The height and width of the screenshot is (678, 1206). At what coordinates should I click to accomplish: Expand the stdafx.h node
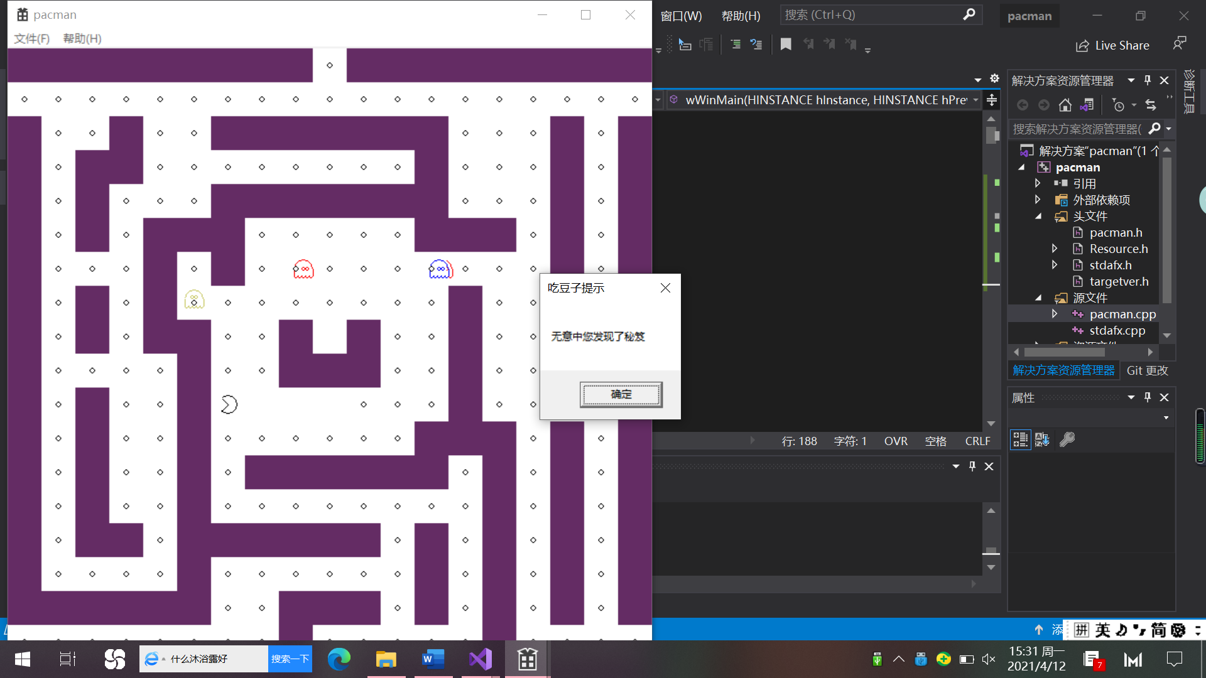1055,265
